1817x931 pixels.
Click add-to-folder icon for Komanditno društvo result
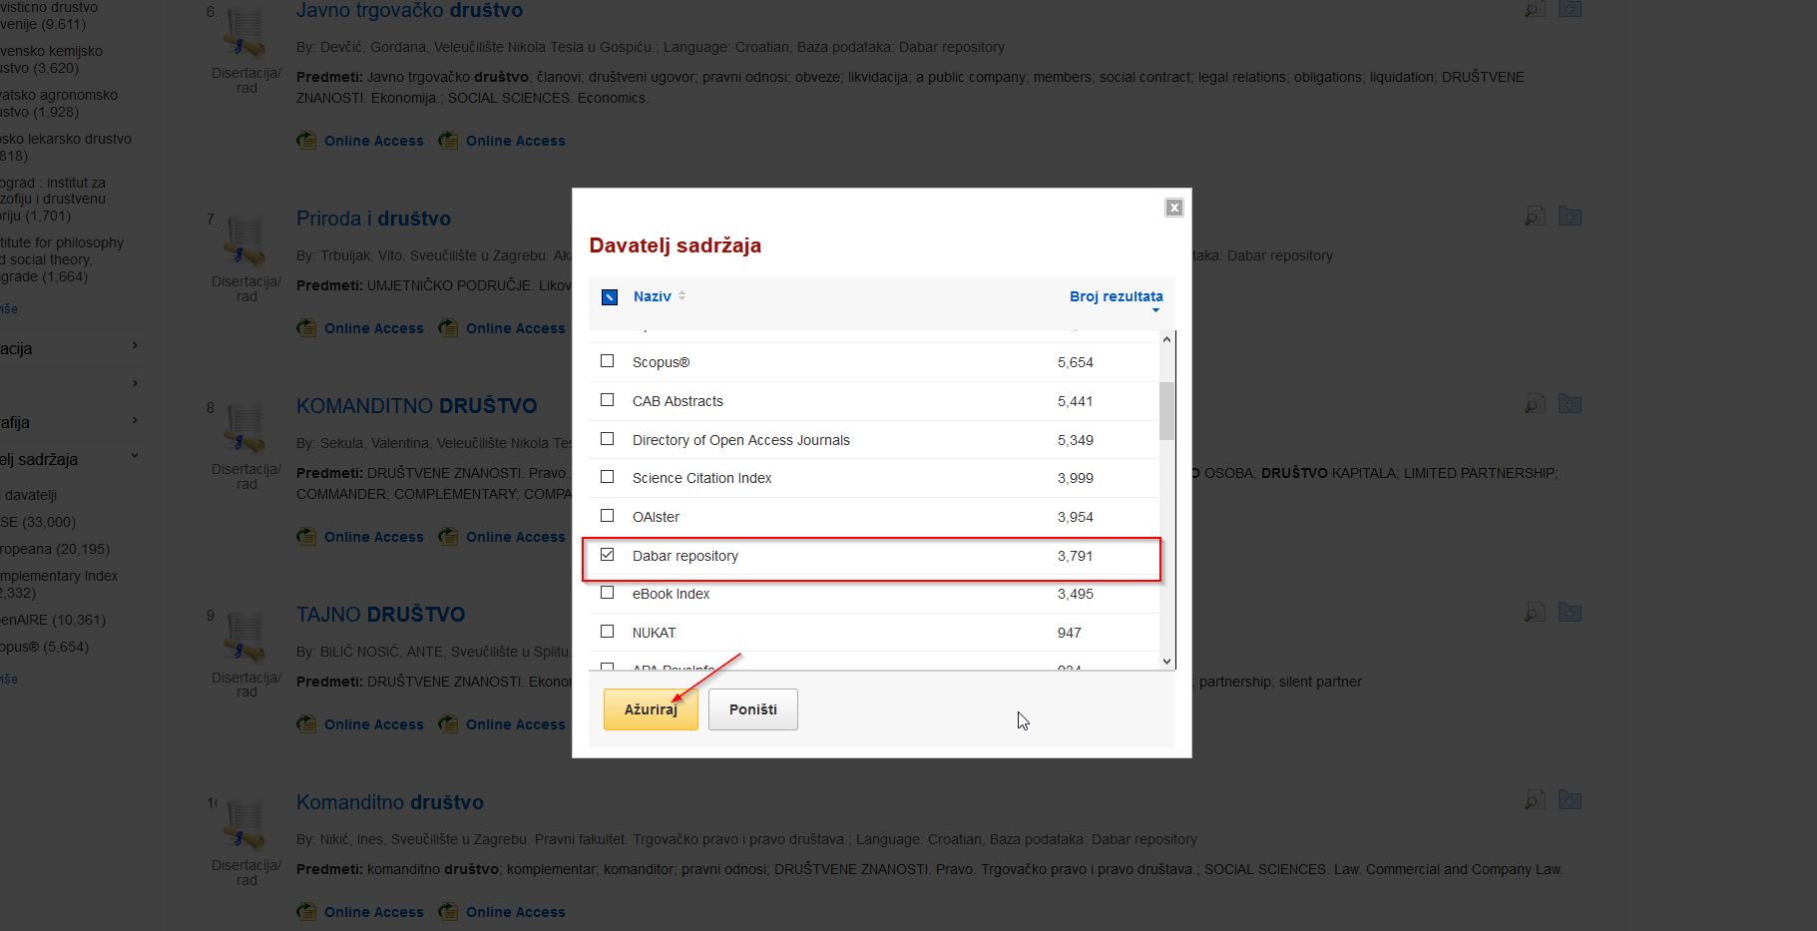coord(1570,799)
